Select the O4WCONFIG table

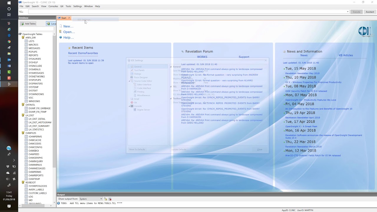pos(35,147)
